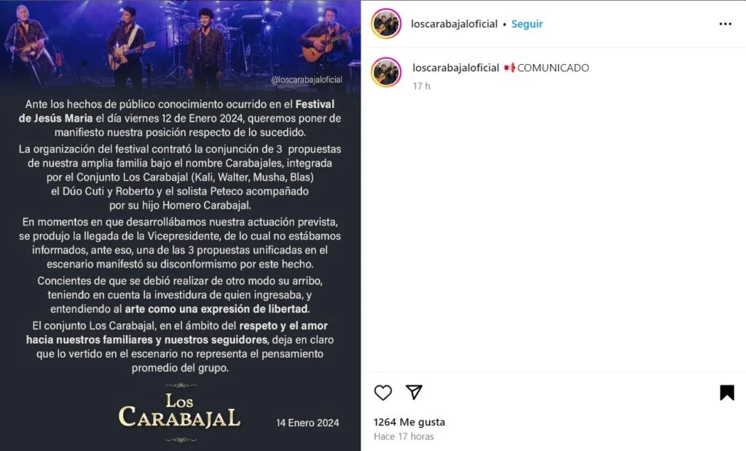Click the Hace 17 horas post time
746x451 pixels.
click(404, 436)
